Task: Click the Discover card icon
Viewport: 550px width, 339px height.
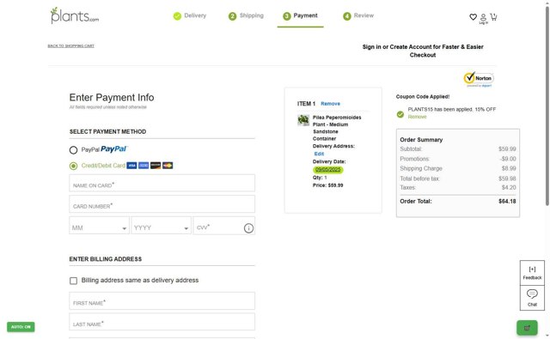Action: point(156,166)
